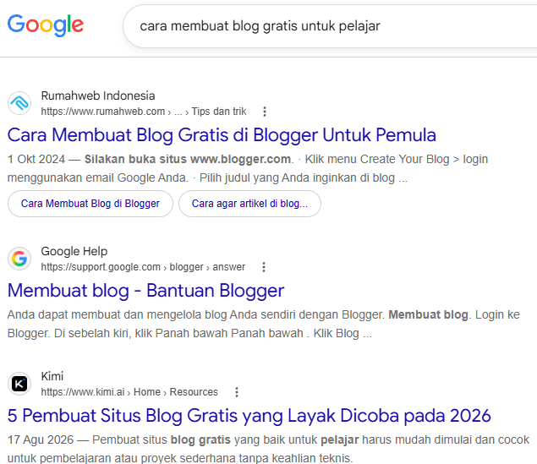Image resolution: width=537 pixels, height=464 pixels.
Task: Click the Kimi site name text
Action: [52, 376]
